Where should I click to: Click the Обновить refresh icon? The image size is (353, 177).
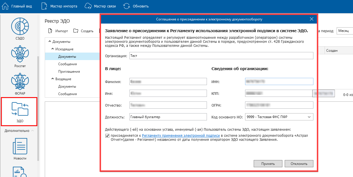pyautogui.click(x=126, y=6)
